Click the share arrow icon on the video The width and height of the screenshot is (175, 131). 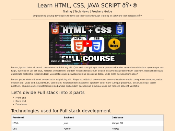120,26
